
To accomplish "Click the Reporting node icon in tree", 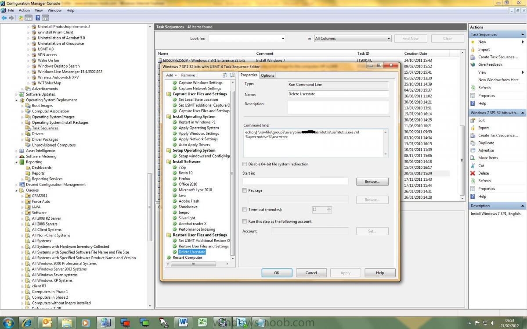I will click(x=22, y=162).
